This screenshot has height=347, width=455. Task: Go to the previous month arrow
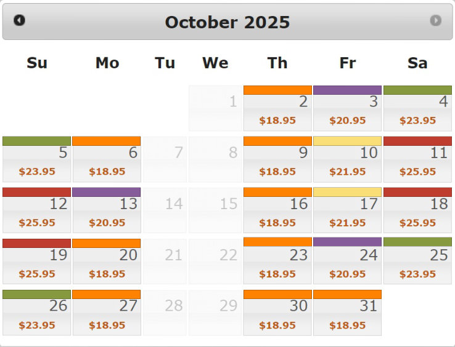(20, 20)
